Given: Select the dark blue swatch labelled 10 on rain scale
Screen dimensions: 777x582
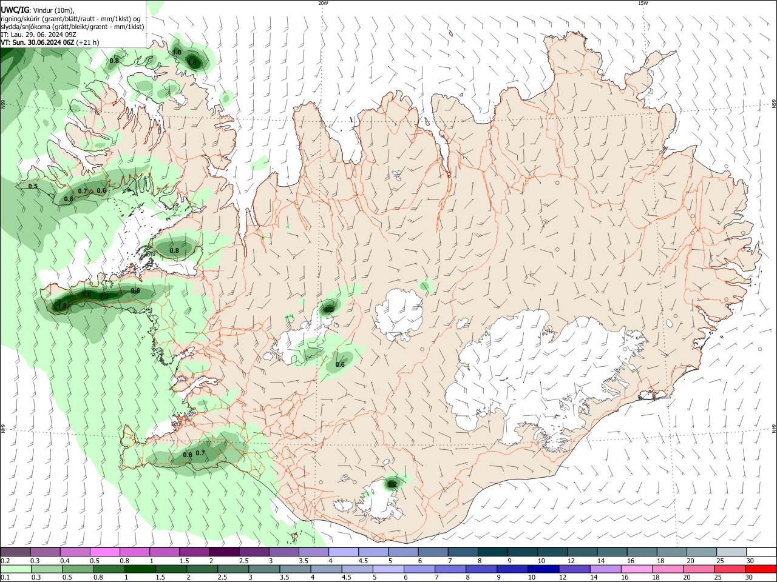Looking at the screenshot, I should 542,569.
